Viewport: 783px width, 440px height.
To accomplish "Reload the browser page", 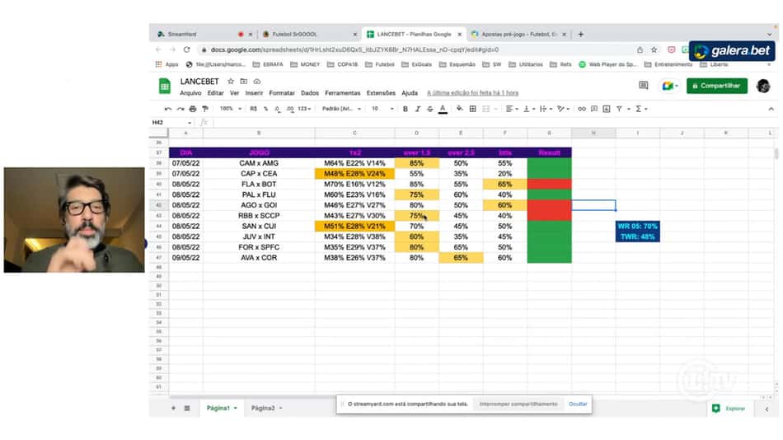I will (187, 50).
